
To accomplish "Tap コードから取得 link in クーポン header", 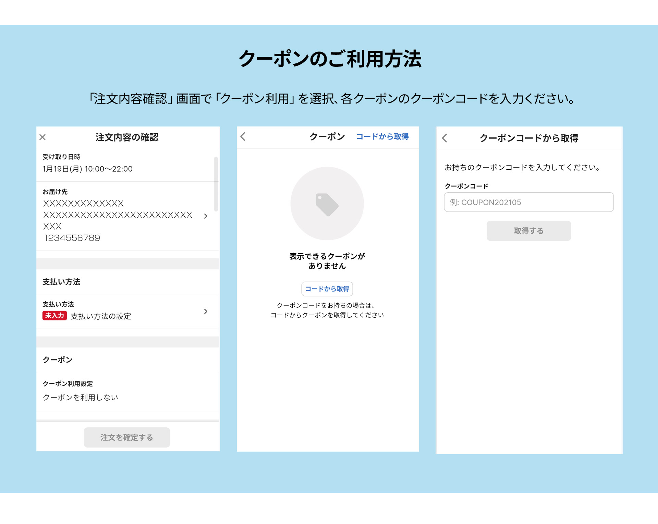I will click(x=382, y=136).
